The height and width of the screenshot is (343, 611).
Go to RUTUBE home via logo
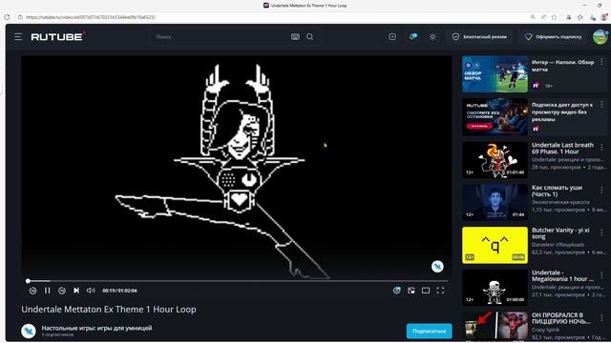coord(58,36)
